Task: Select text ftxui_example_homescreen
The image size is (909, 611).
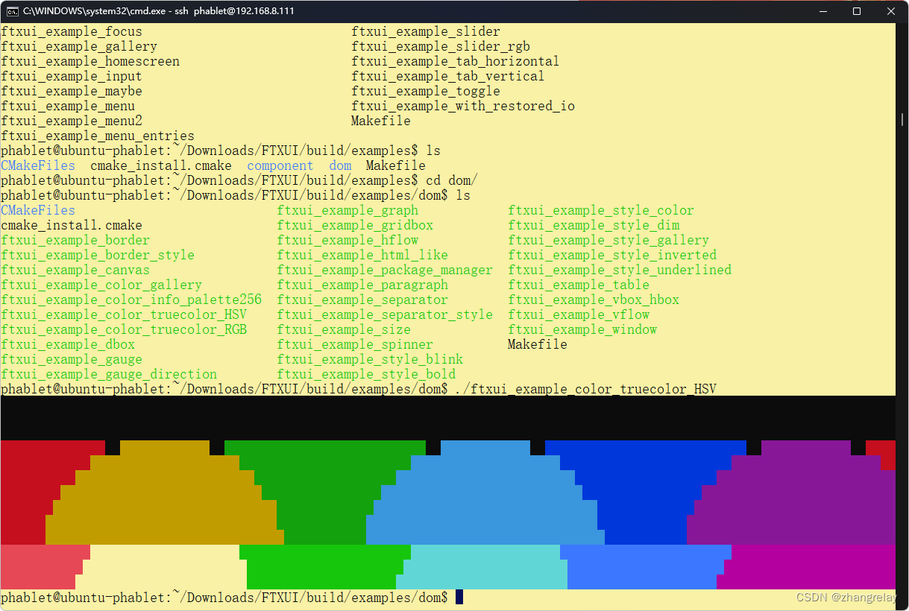Action: coord(90,61)
